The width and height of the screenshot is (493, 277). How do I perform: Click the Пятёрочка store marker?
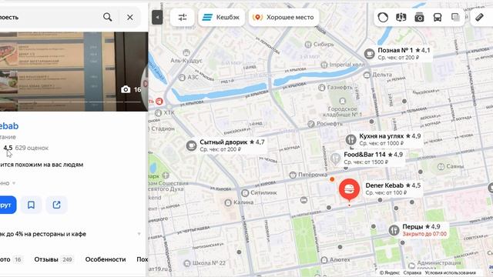pos(293,175)
